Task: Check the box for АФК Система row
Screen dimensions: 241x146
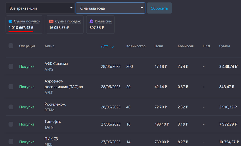Action: click(x=11, y=66)
